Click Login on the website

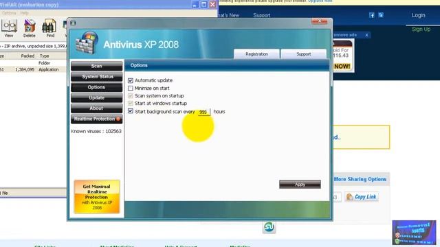point(419,15)
